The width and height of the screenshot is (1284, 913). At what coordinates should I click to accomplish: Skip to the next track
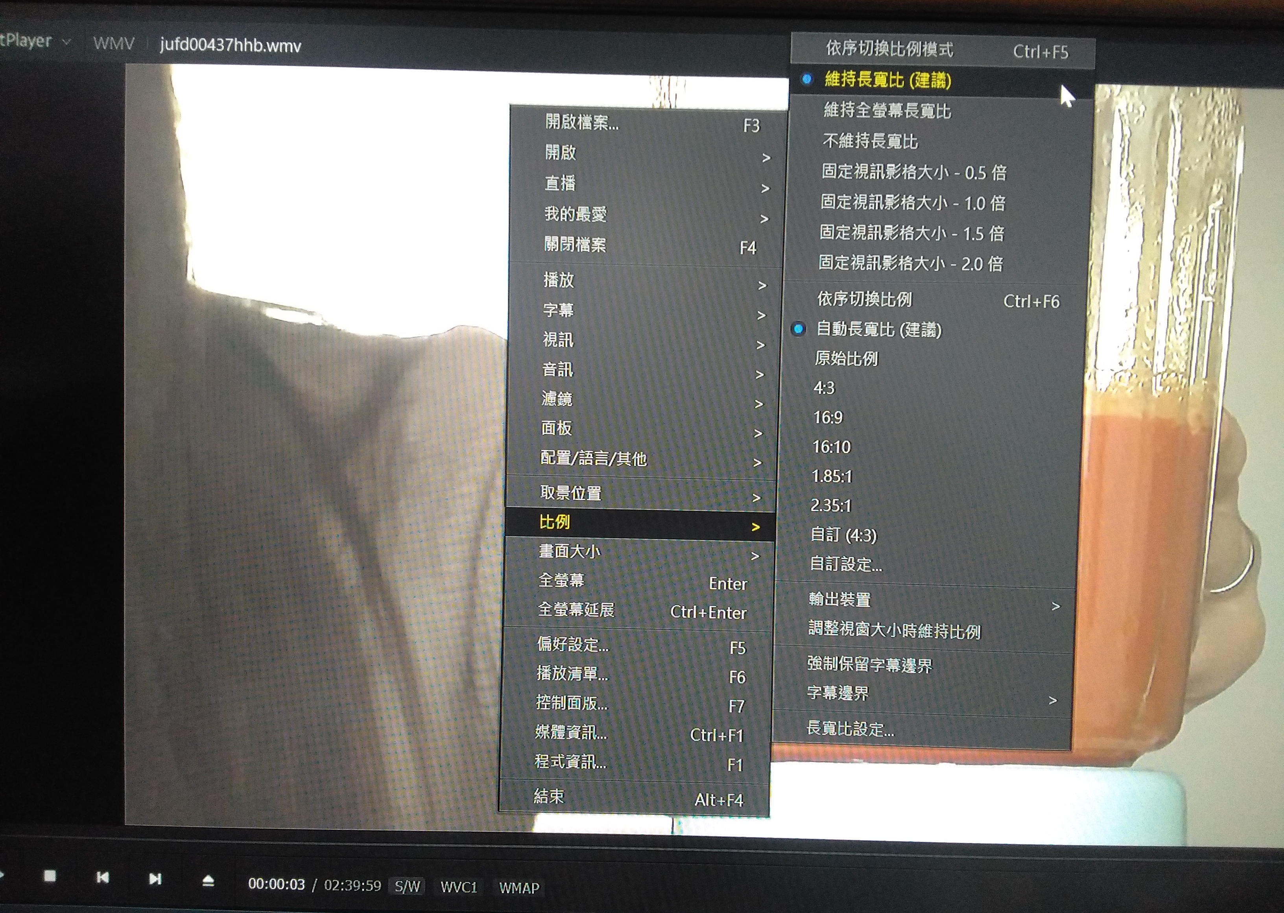[155, 878]
